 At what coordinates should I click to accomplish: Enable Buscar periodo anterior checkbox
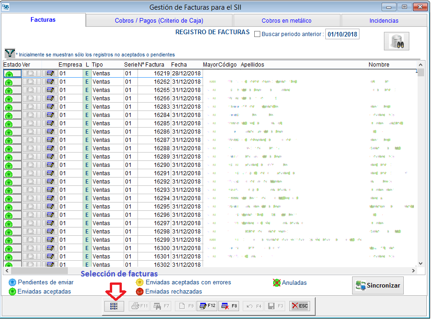pyautogui.click(x=257, y=34)
